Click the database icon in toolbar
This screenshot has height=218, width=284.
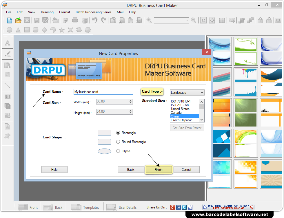pos(84,21)
